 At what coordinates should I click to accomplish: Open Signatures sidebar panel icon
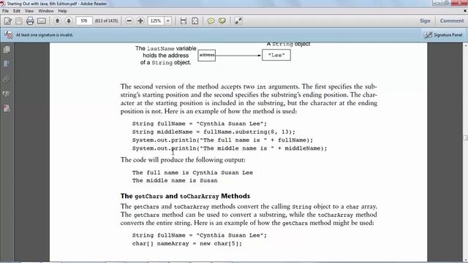coord(7,94)
